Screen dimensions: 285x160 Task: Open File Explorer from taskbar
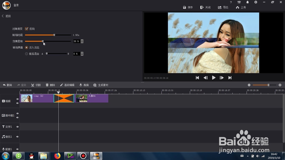coord(44,156)
